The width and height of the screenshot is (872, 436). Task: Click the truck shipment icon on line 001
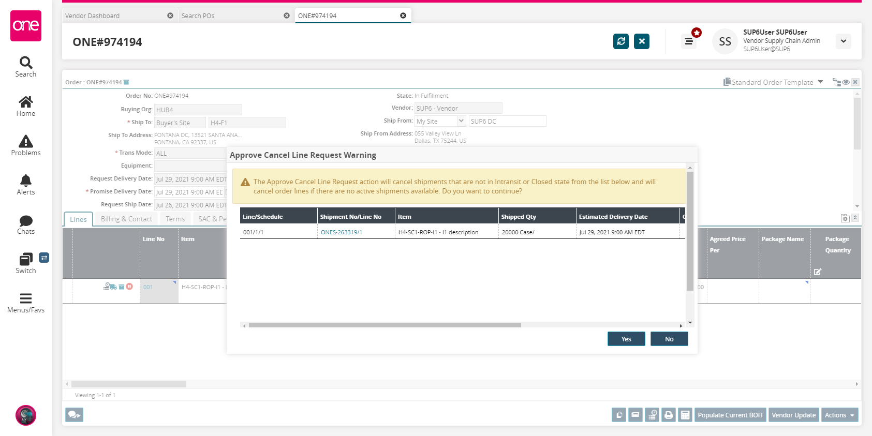[x=113, y=287]
